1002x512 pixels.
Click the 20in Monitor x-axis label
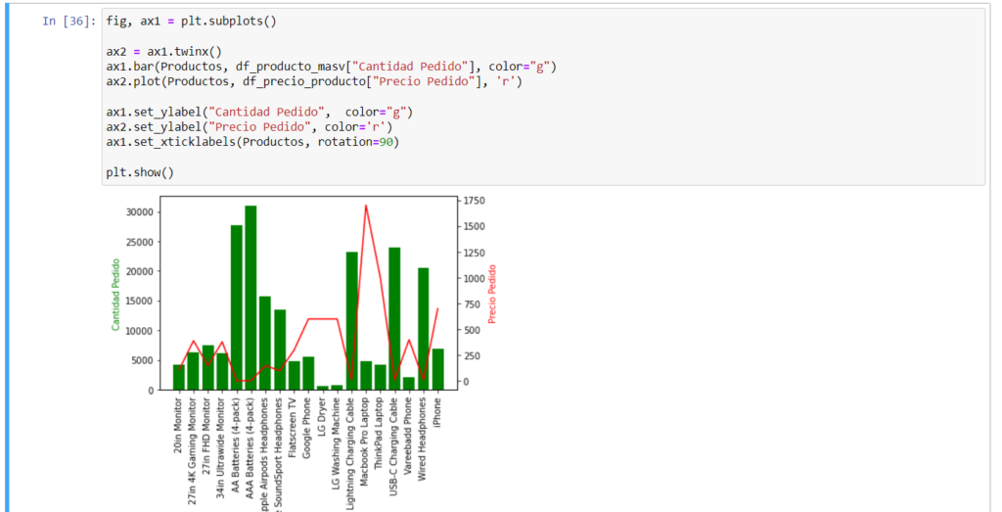click(x=178, y=428)
